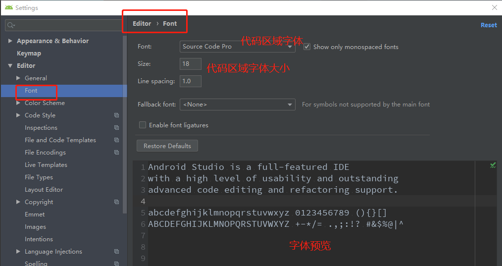Image resolution: width=502 pixels, height=266 pixels.
Task: Click the Reset link
Action: click(489, 25)
